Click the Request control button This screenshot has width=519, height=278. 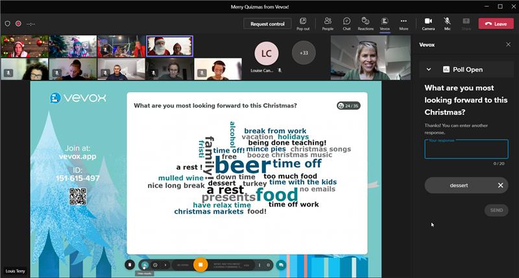pyautogui.click(x=267, y=24)
